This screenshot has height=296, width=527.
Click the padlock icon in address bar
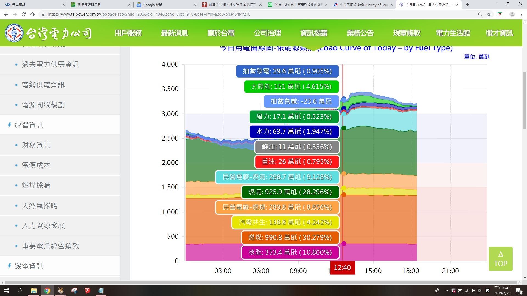click(43, 14)
